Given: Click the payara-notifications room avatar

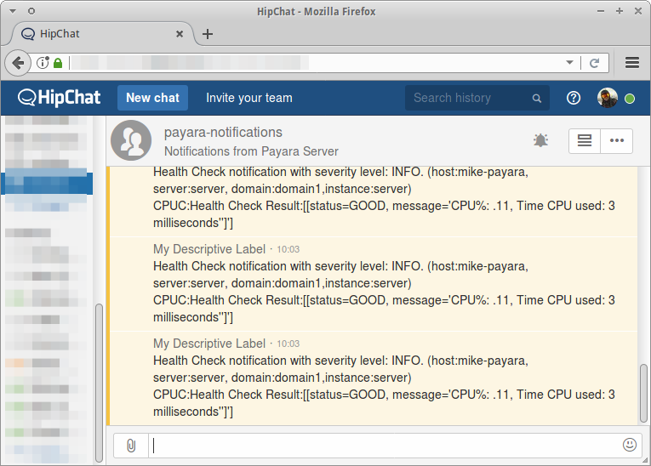Looking at the screenshot, I should tap(131, 140).
